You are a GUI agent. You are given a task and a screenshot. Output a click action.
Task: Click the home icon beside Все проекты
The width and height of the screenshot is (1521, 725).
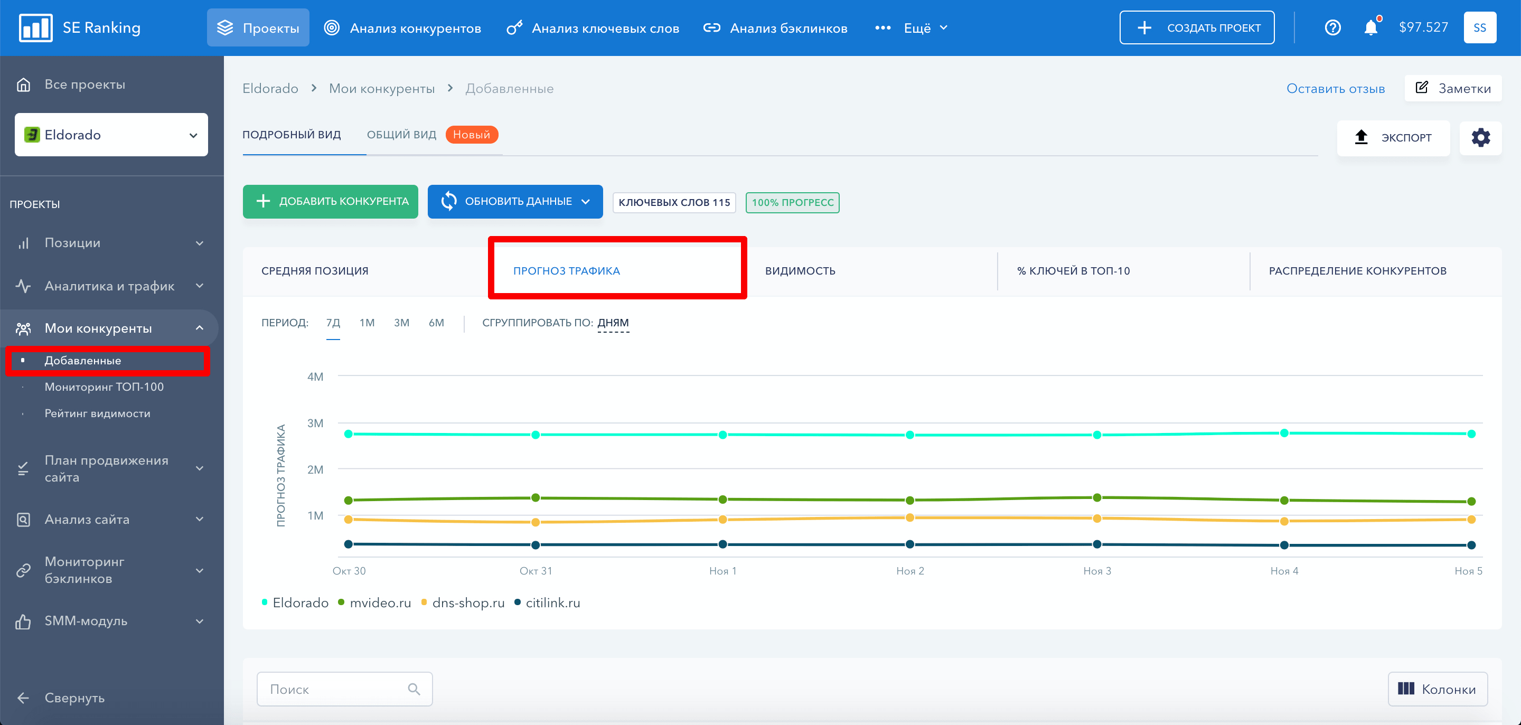coord(23,84)
